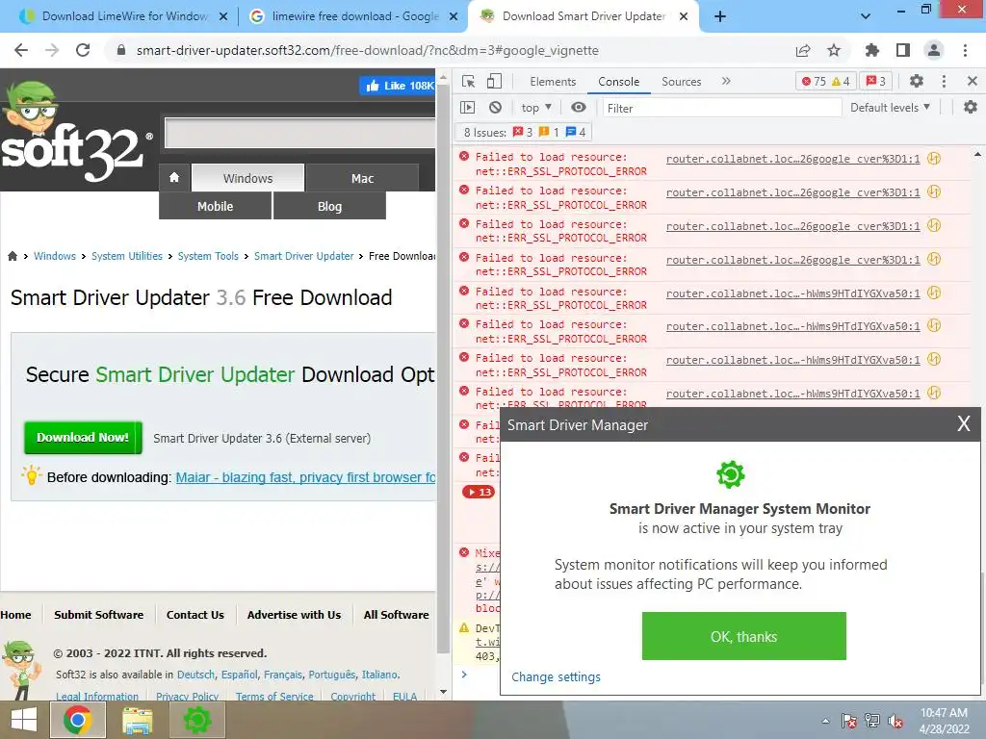Clear the console
The width and height of the screenshot is (986, 739).
click(496, 108)
